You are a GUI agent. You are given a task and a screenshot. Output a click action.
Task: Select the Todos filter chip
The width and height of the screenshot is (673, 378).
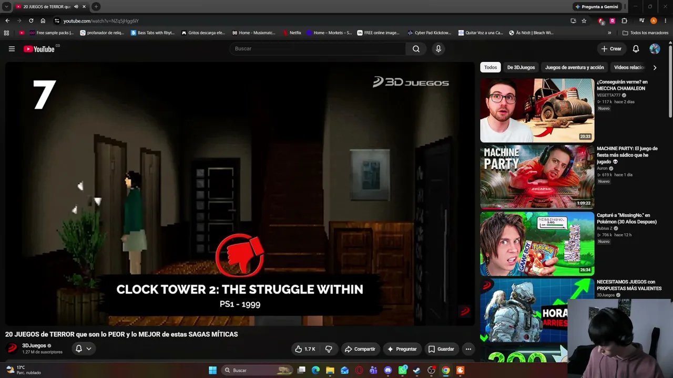click(491, 67)
